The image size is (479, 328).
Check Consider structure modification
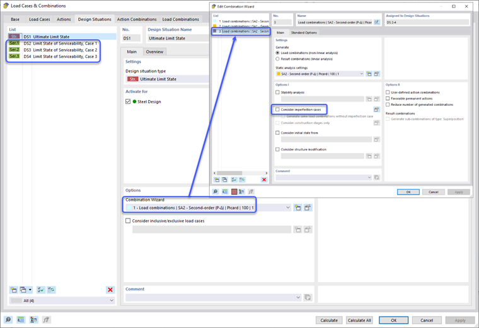pyautogui.click(x=277, y=149)
